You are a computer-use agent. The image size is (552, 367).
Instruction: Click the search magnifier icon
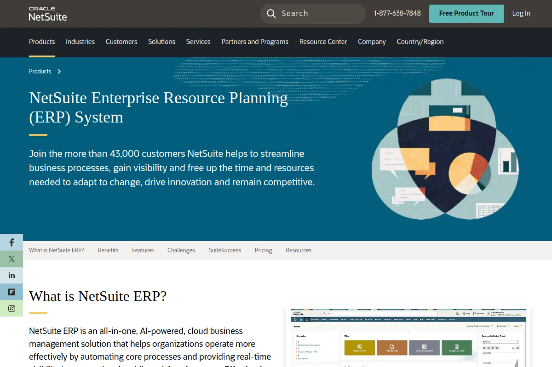(271, 13)
